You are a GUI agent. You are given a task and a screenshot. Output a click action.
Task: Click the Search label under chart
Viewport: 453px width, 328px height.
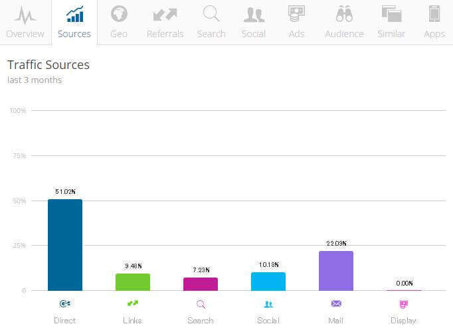pos(201,321)
